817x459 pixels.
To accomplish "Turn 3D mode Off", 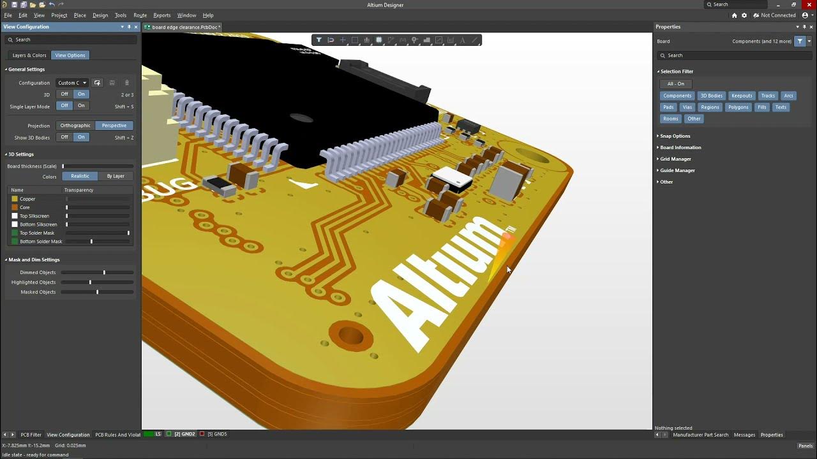I will [64, 94].
